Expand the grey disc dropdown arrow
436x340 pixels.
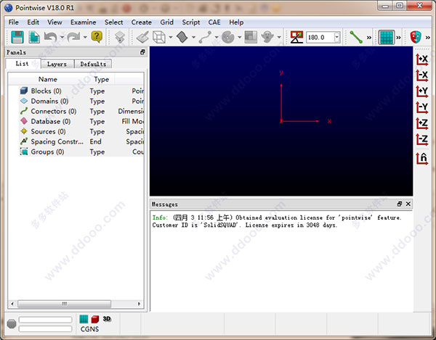(x=239, y=37)
